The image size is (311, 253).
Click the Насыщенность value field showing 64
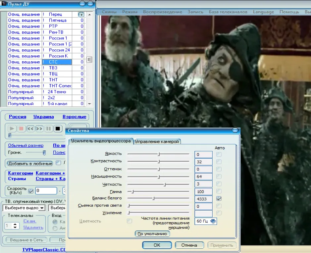(203, 177)
